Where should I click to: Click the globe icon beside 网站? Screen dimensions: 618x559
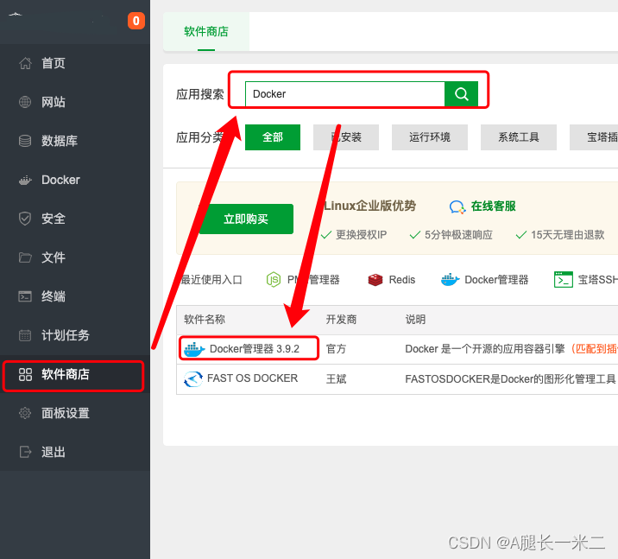[x=25, y=102]
